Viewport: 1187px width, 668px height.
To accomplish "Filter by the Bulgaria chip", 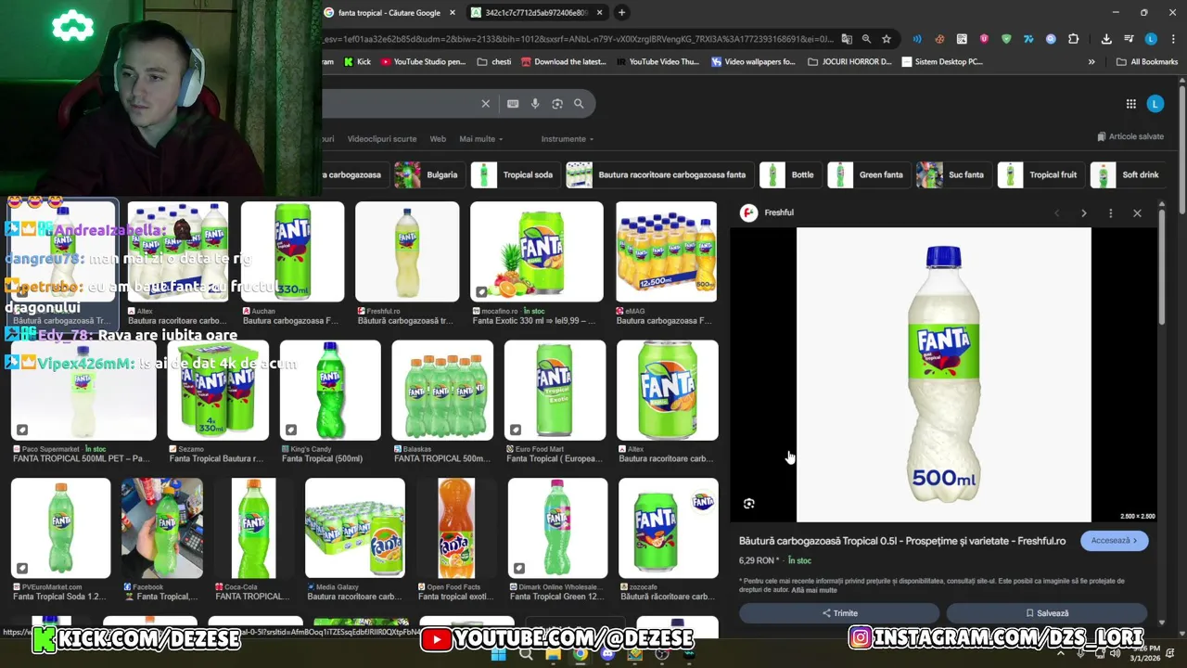I will coord(428,174).
